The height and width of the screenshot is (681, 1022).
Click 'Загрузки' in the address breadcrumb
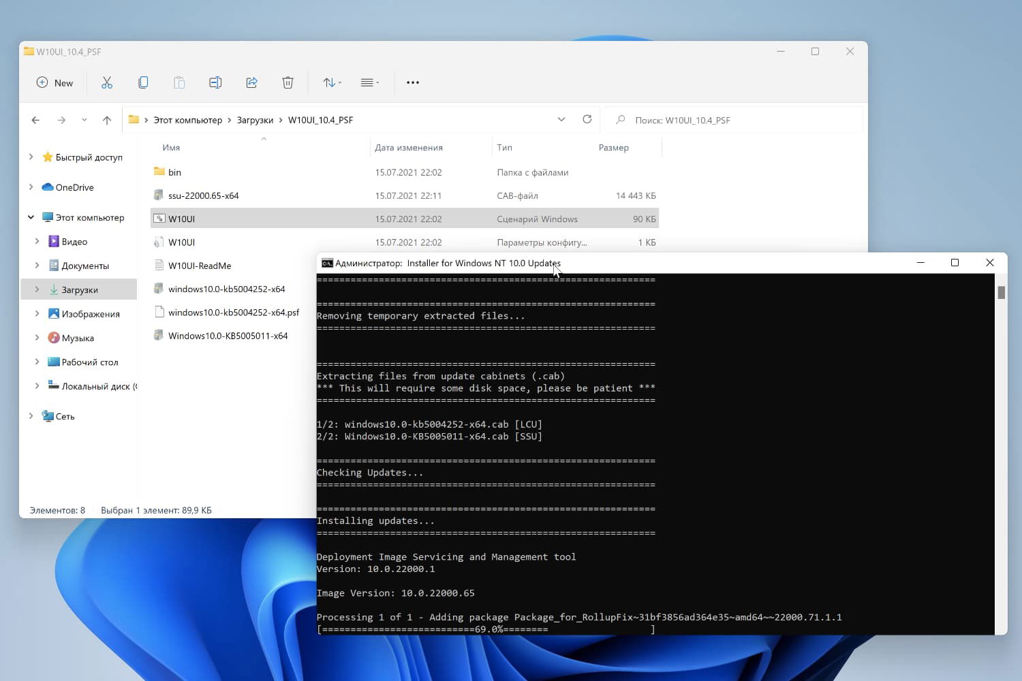(x=255, y=120)
